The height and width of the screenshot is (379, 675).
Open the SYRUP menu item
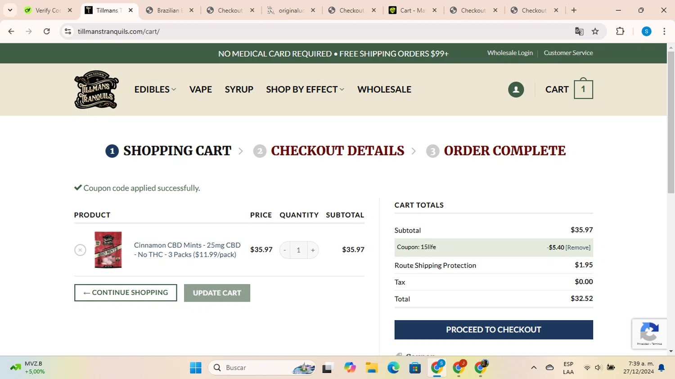(x=239, y=89)
